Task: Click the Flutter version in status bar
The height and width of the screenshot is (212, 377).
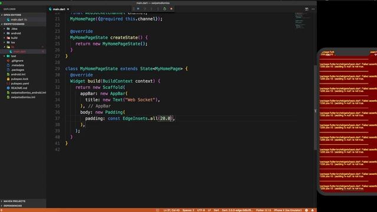Action: [263, 210]
